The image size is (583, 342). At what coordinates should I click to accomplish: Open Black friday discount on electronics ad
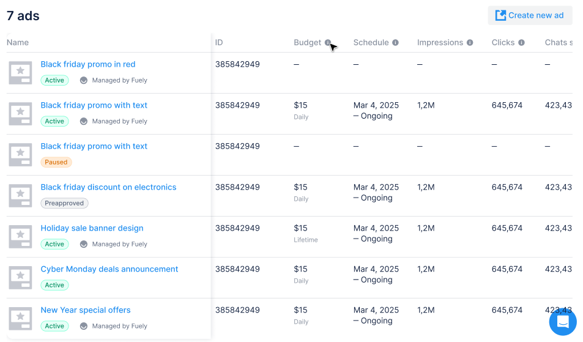(x=108, y=187)
